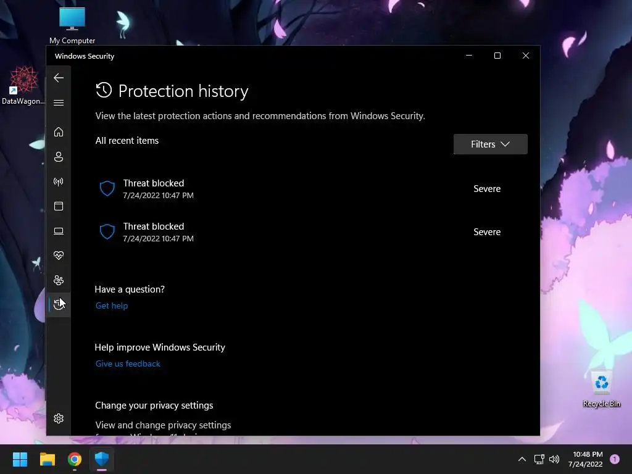Image resolution: width=632 pixels, height=474 pixels.
Task: Click Severe label of first threat
Action: (x=487, y=189)
